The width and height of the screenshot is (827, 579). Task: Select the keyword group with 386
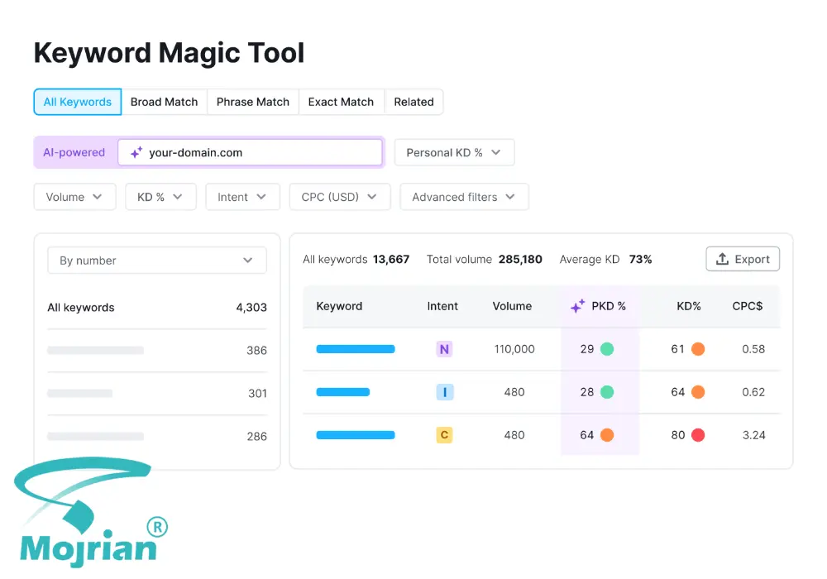pyautogui.click(x=156, y=351)
